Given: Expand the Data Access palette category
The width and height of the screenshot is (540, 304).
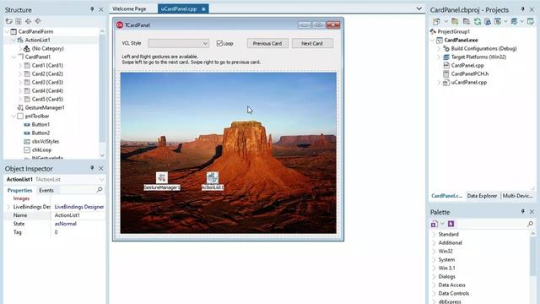Looking at the screenshot, I should (x=434, y=285).
